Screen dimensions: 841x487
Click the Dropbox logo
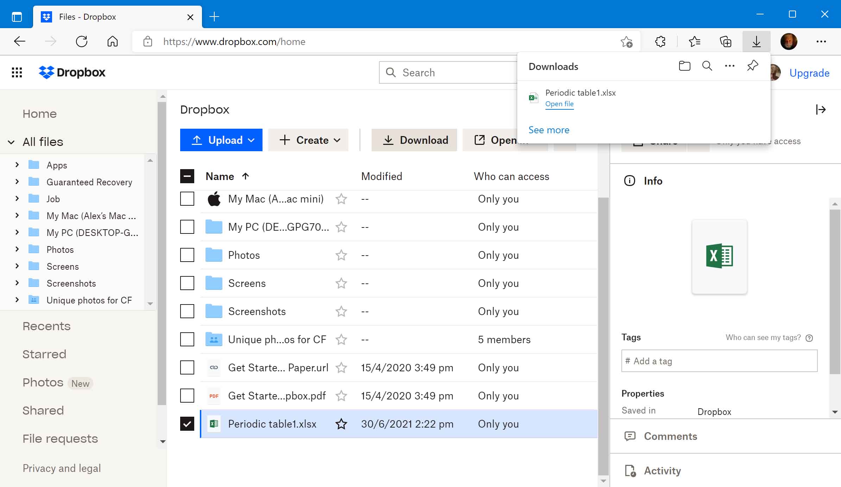pyautogui.click(x=72, y=72)
